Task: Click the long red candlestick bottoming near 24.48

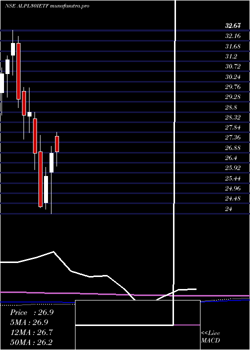Action: [x=40, y=179]
